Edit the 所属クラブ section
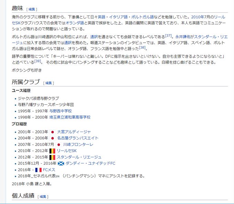Screen dimensions: 234x204 (x=49, y=83)
